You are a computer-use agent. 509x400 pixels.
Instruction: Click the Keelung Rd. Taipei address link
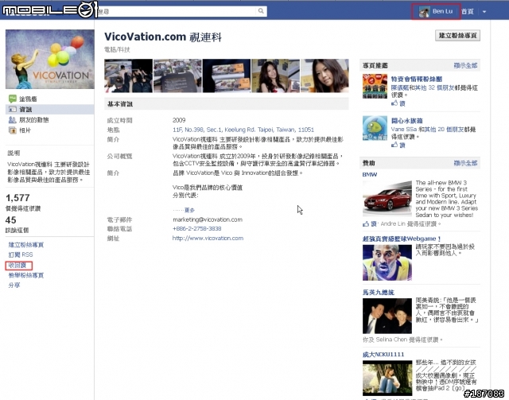[x=243, y=130]
